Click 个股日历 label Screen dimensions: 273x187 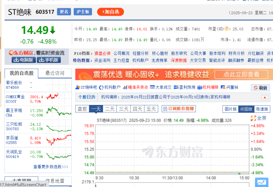click(87, 97)
